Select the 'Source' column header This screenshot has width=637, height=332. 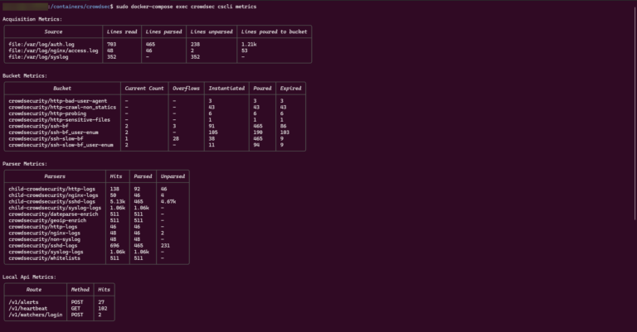point(53,31)
